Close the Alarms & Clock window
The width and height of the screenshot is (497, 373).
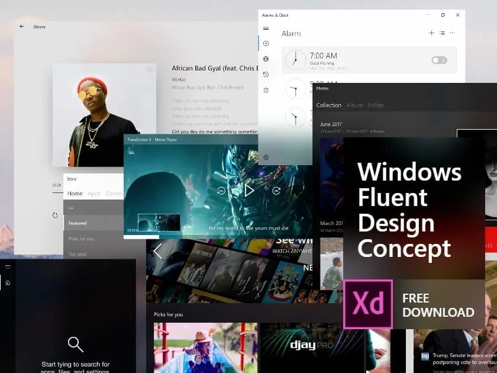point(458,15)
